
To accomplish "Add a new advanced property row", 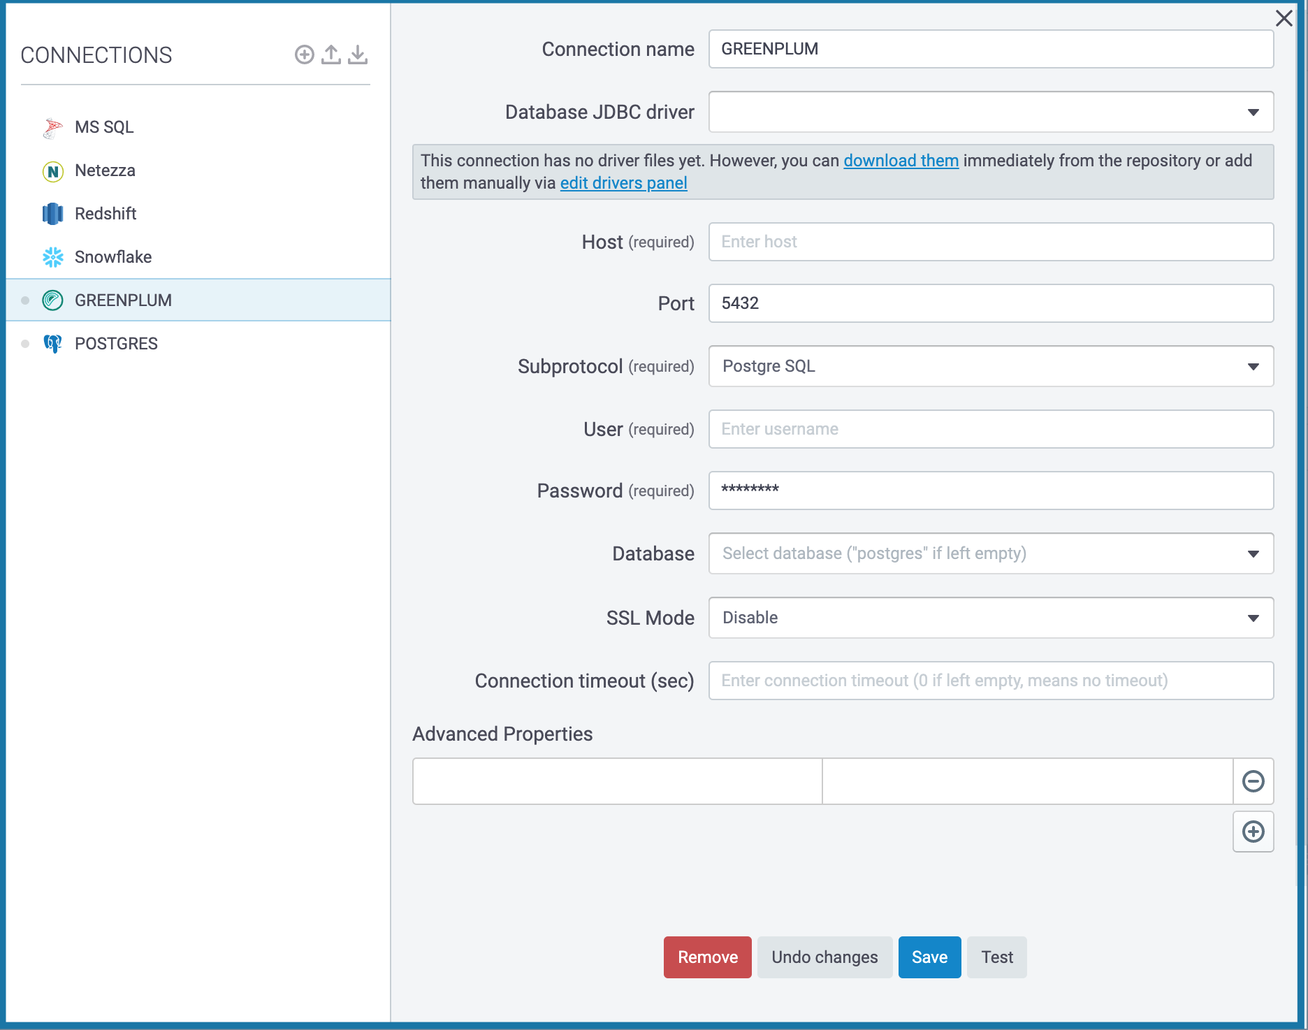I will pyautogui.click(x=1253, y=832).
